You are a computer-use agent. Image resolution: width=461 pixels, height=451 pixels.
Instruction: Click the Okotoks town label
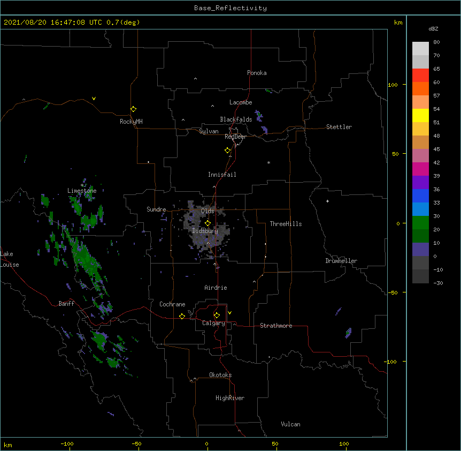(220, 375)
